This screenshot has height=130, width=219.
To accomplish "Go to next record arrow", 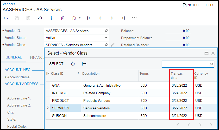I will tap(112, 18).
